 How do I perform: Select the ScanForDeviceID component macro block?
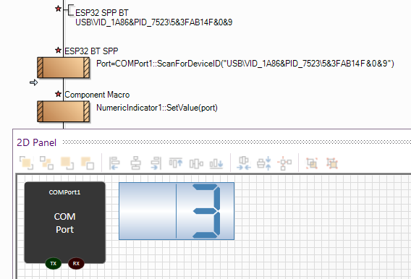[x=63, y=67]
